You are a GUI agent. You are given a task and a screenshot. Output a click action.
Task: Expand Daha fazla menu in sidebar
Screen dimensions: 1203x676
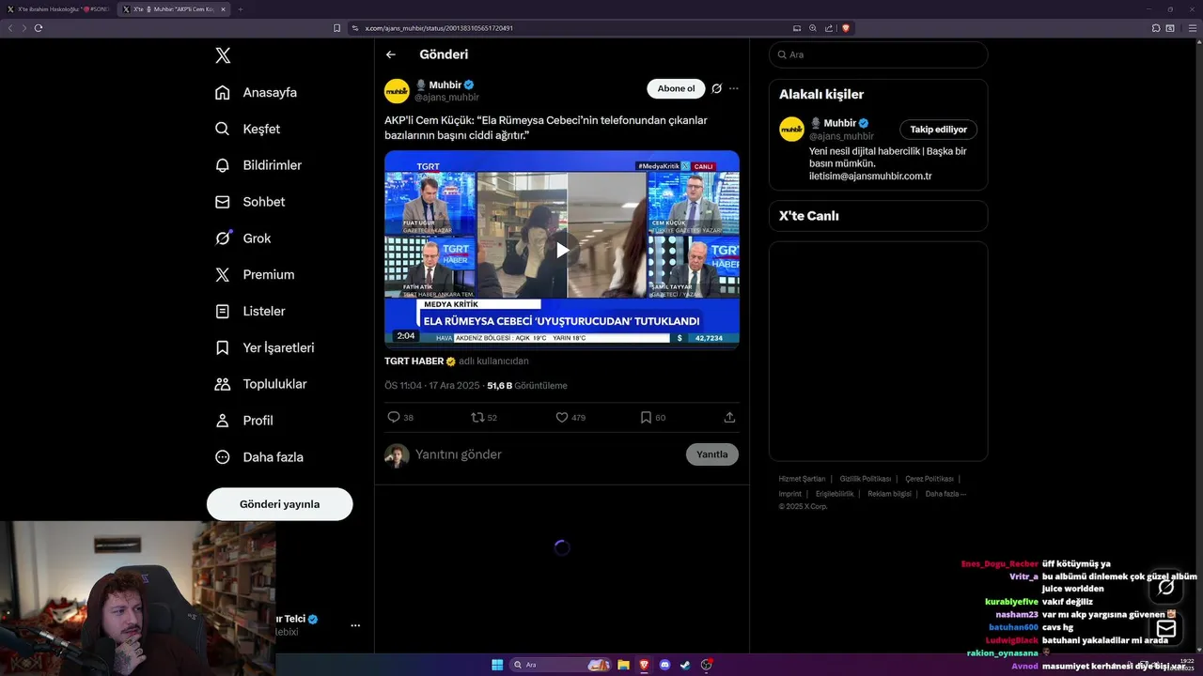[258, 457]
